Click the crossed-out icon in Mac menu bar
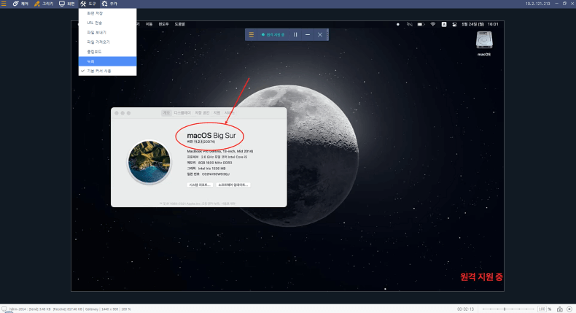 coord(409,24)
